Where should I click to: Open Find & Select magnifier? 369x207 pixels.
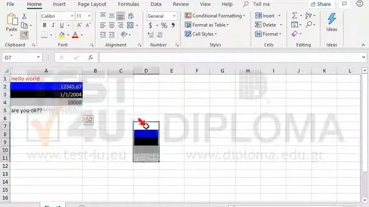(x=309, y=24)
